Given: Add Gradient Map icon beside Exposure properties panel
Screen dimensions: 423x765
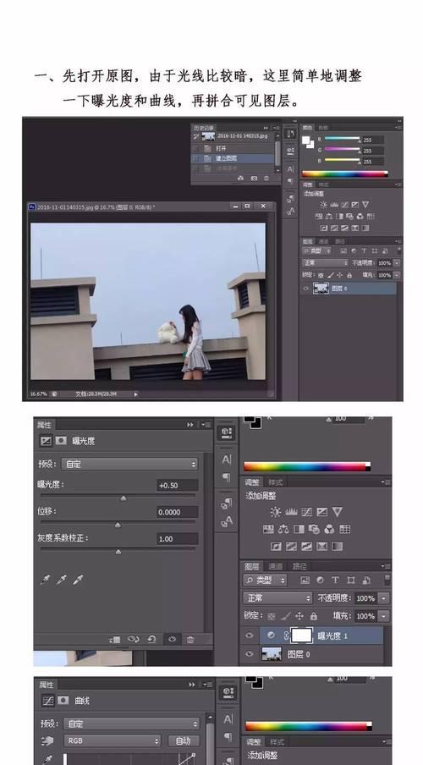Looking at the screenshot, I should [338, 547].
